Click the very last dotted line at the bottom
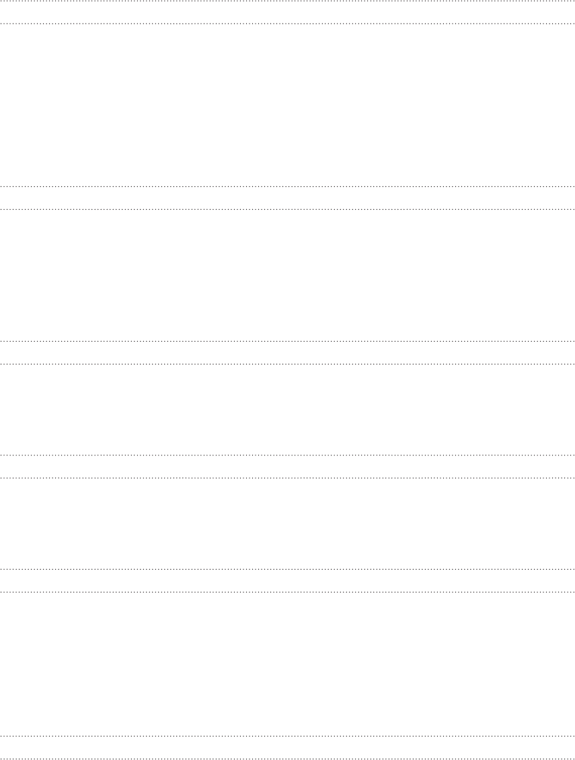 pyautogui.click(x=287, y=759)
